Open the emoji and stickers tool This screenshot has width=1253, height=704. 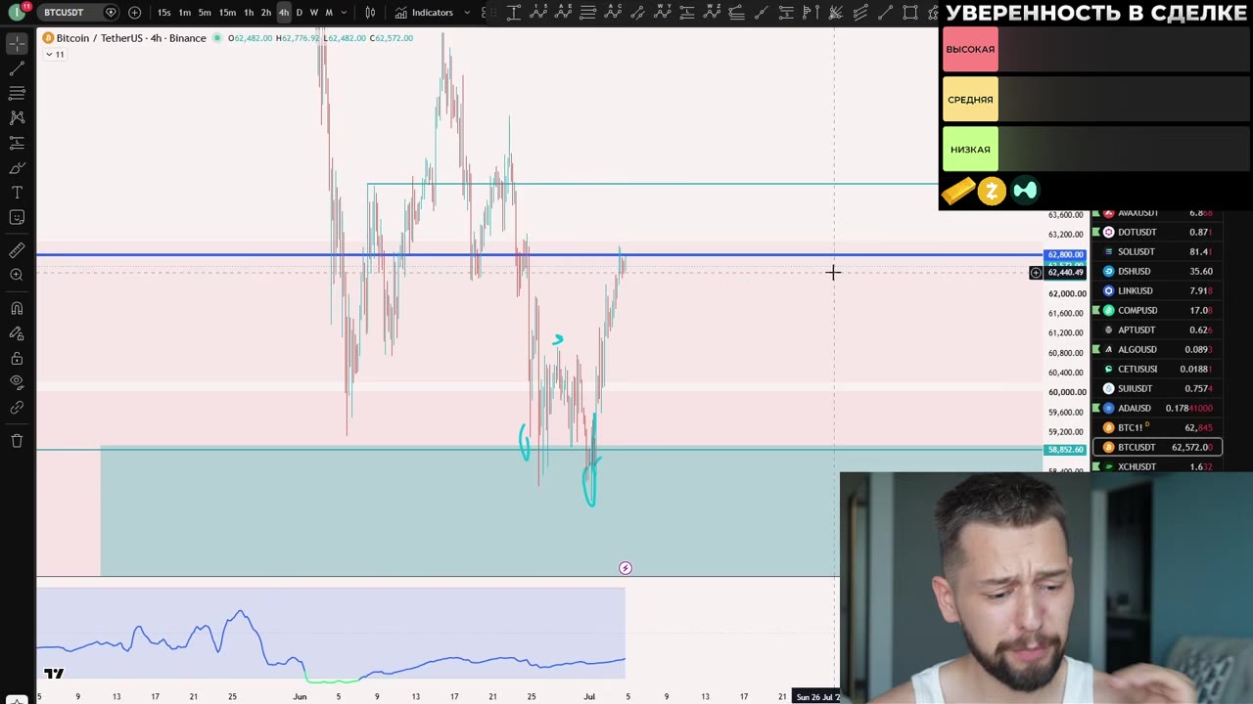point(17,217)
